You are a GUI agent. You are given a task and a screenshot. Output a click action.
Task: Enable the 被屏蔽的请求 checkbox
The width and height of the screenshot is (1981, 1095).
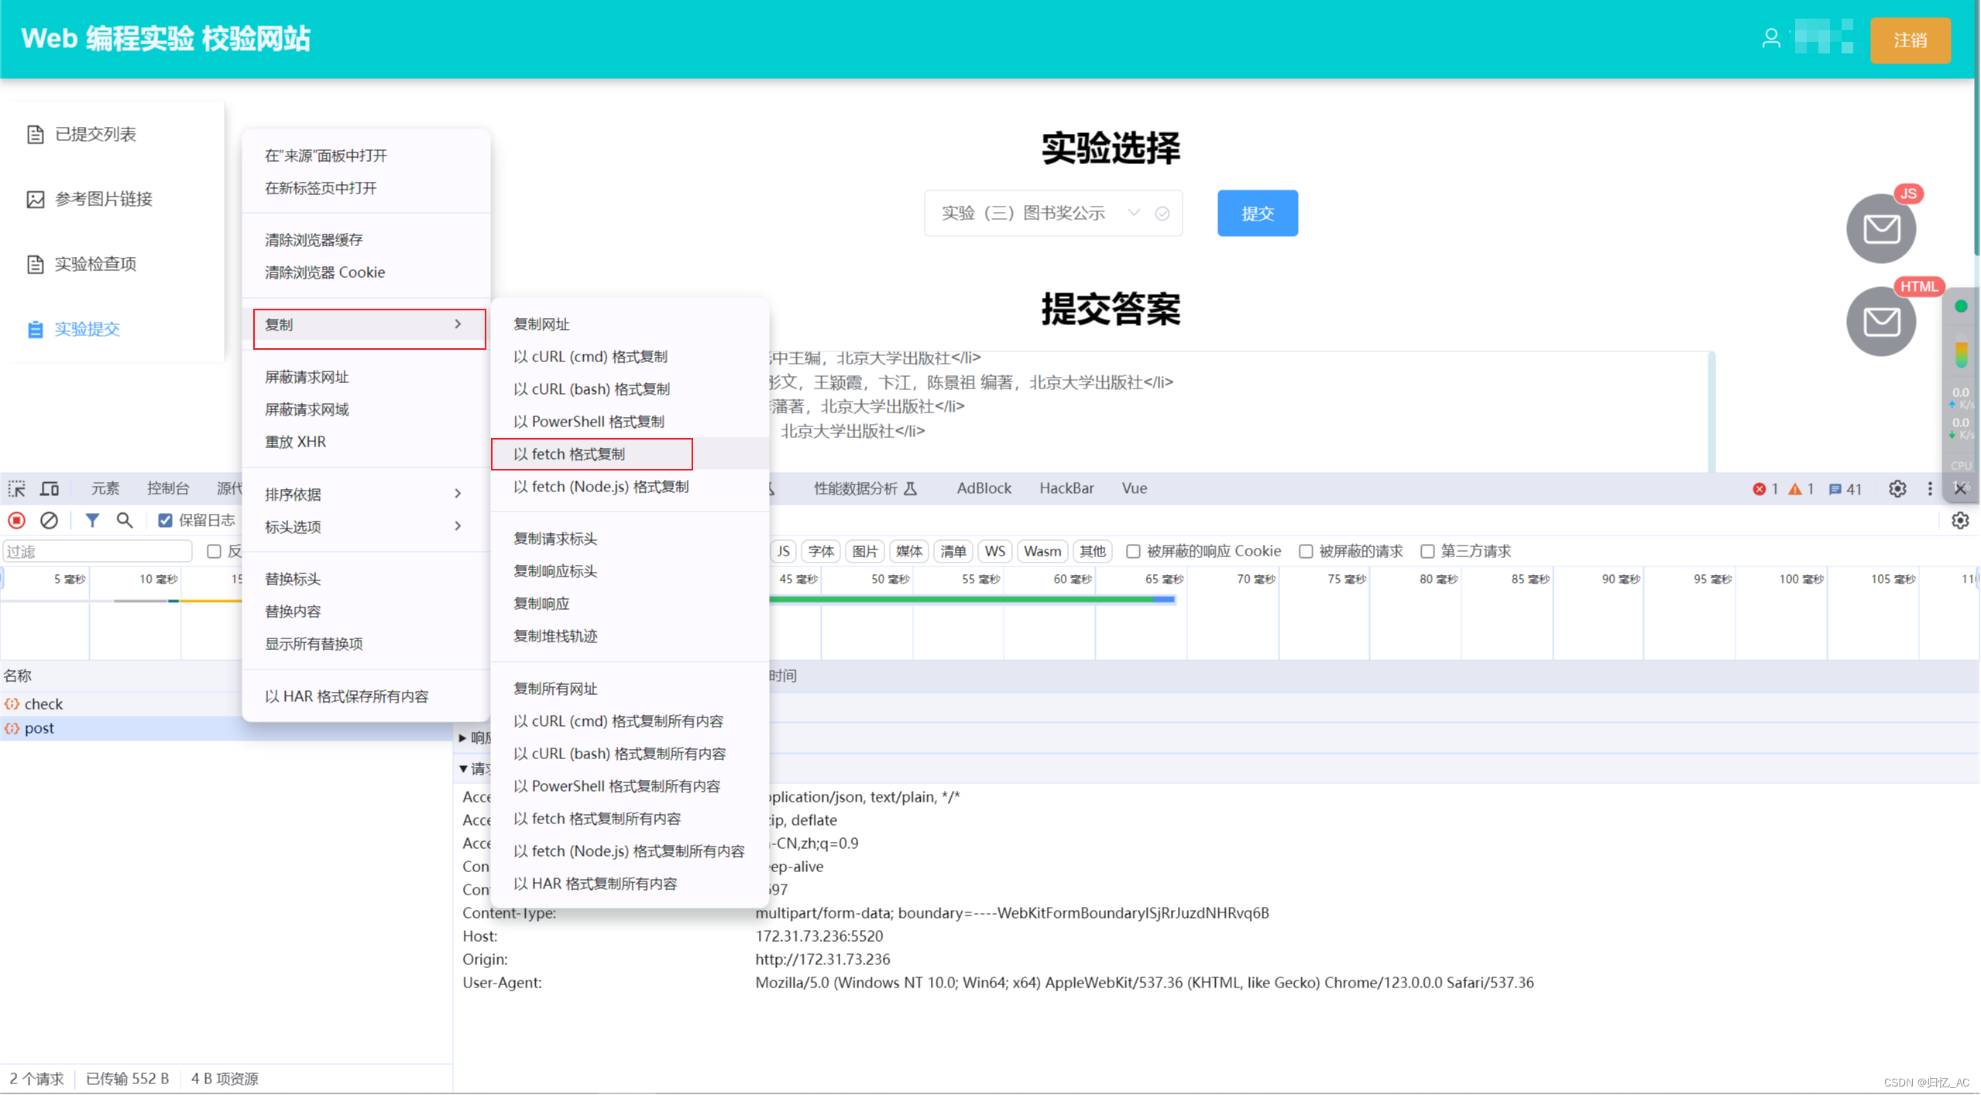pos(1306,552)
